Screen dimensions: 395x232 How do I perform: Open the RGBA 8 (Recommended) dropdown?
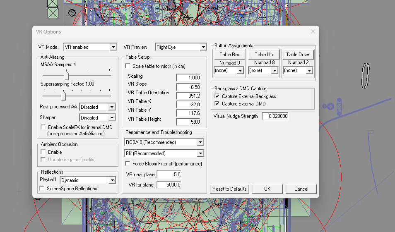click(164, 142)
